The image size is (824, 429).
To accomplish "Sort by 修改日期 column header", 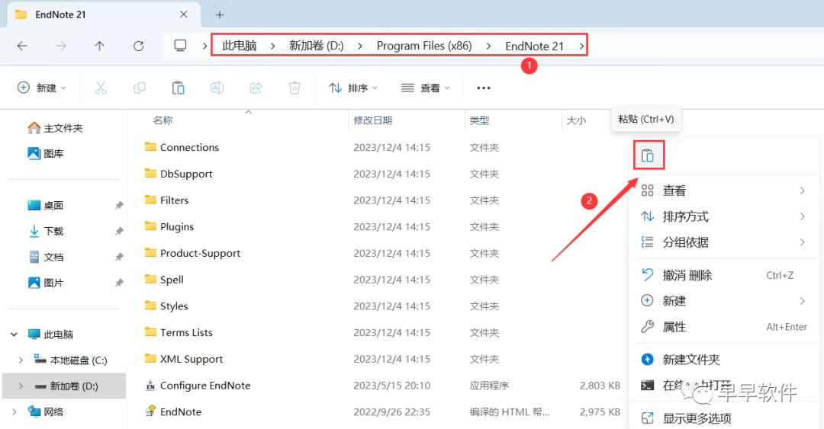I will tap(372, 120).
